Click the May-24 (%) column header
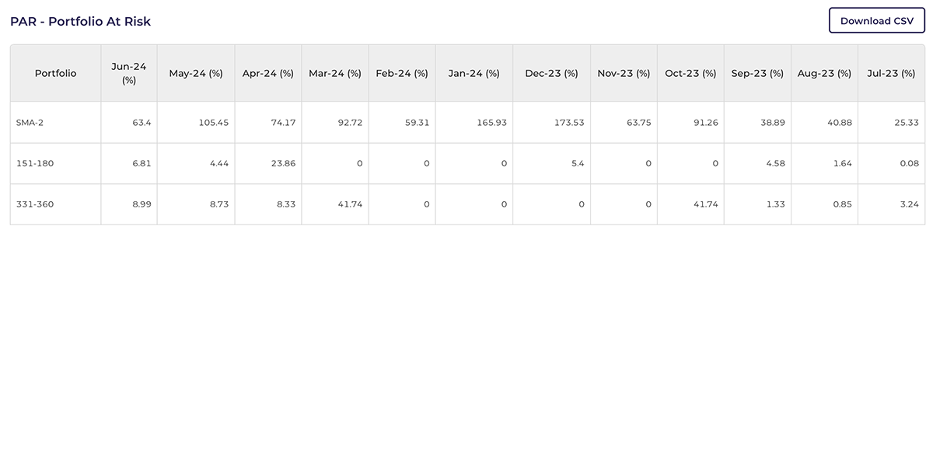933x466 pixels. (x=196, y=72)
